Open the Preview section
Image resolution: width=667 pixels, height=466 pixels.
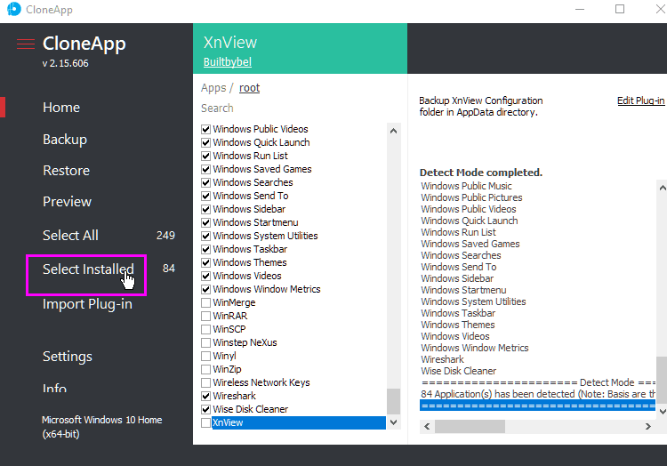point(68,202)
